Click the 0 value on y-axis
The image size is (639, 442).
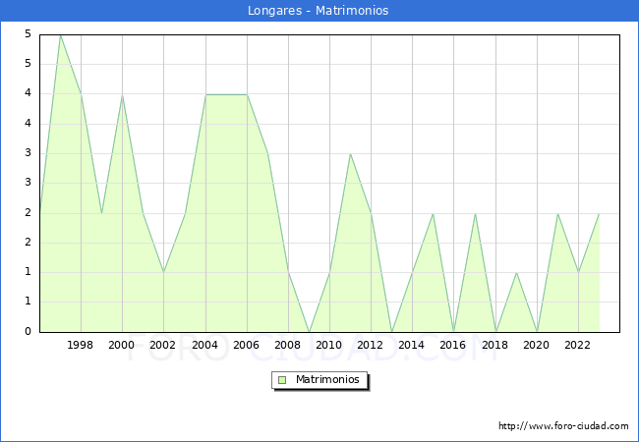[28, 331]
